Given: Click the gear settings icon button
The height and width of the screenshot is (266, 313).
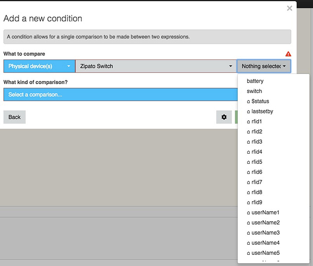Looking at the screenshot, I should click(x=224, y=117).
